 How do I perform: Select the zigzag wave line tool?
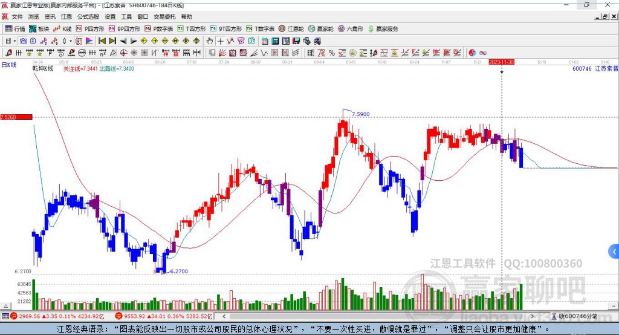[x=264, y=53]
